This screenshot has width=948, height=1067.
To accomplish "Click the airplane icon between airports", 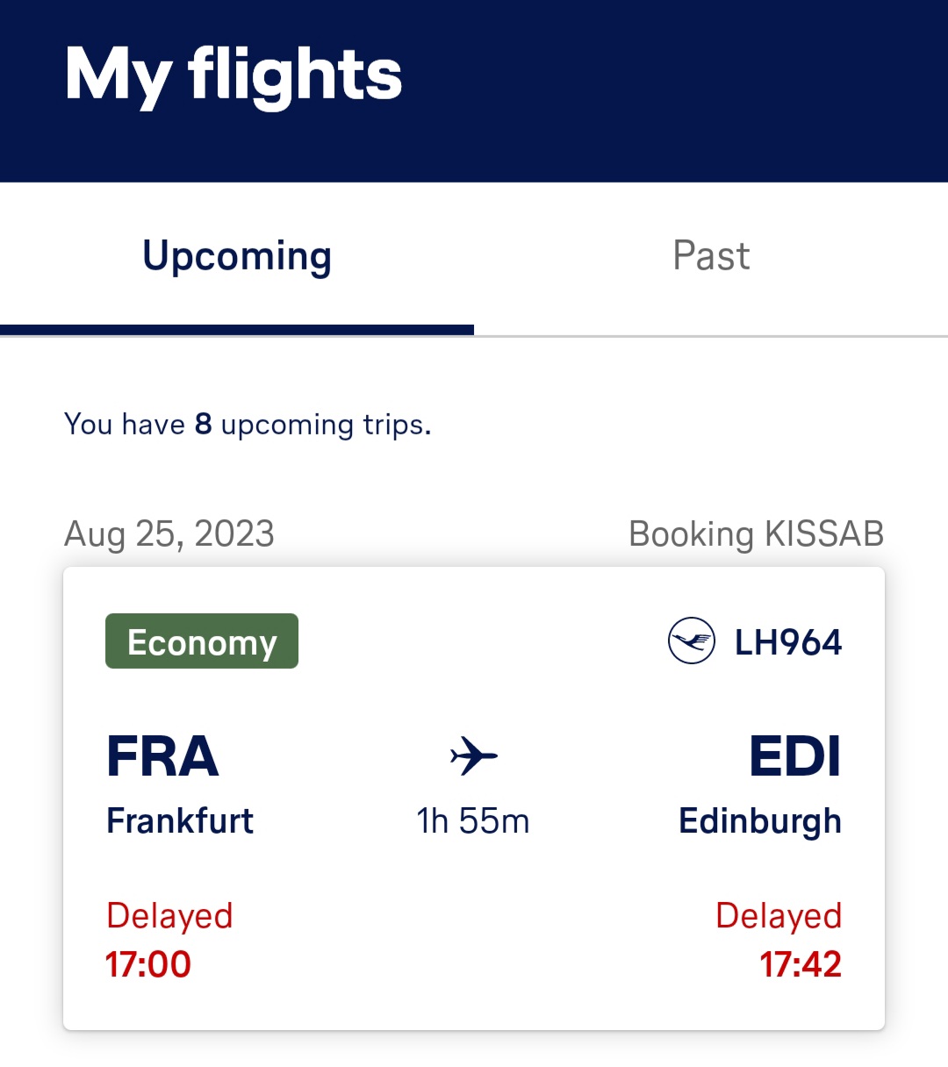I will 473,755.
